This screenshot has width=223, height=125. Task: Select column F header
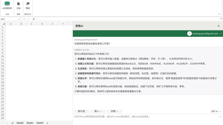63,24
